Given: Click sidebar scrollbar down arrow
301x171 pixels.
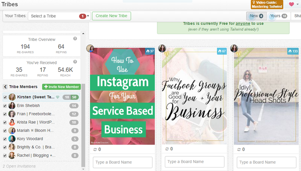Looking at the screenshot, I should tap(83, 169).
